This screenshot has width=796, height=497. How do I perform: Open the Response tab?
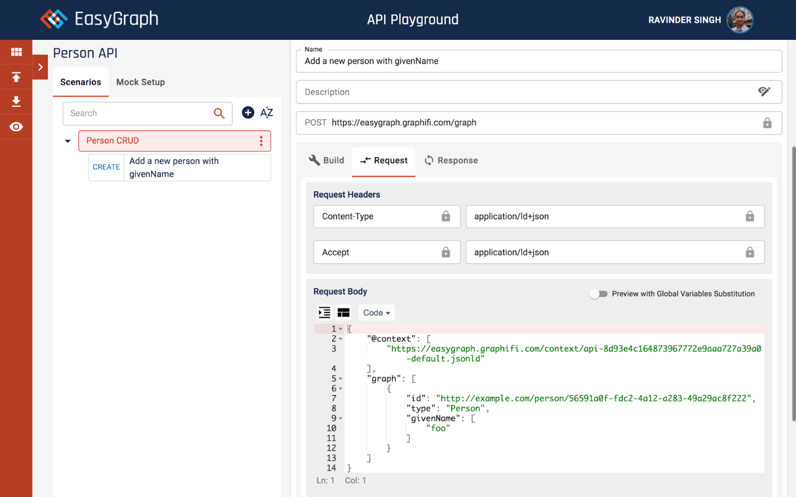pos(451,160)
